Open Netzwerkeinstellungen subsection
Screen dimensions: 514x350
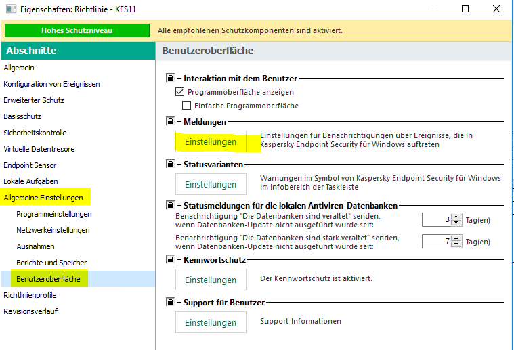[53, 230]
